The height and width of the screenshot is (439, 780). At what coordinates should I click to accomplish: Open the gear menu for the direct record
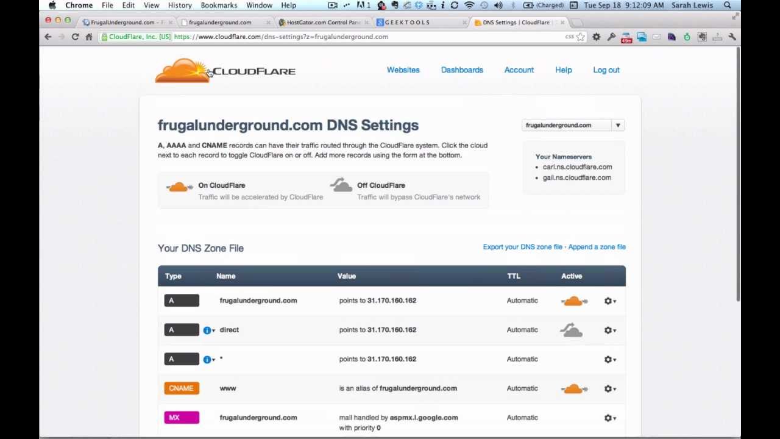click(610, 330)
